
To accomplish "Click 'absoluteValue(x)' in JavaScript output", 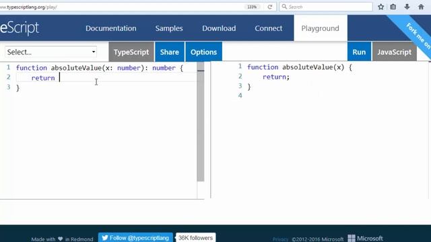I will 313,67.
